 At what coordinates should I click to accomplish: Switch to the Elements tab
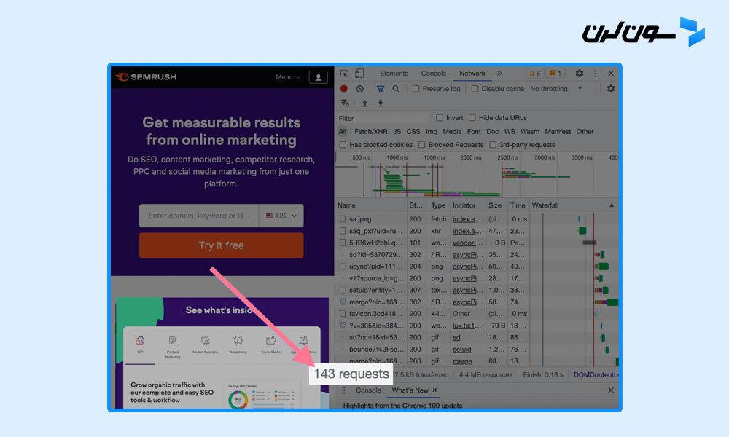click(x=394, y=74)
